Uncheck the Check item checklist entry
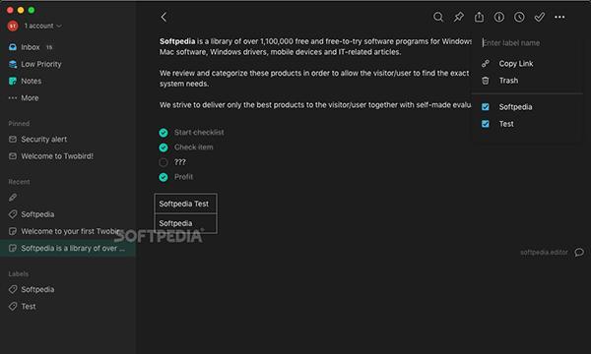The height and width of the screenshot is (354, 591). tap(164, 147)
